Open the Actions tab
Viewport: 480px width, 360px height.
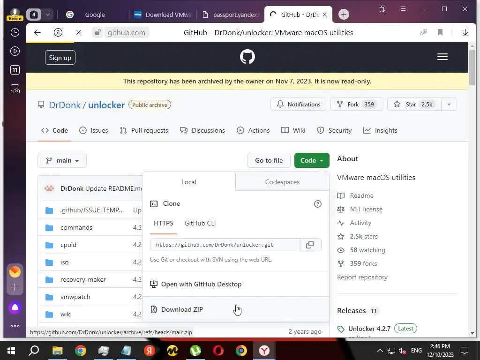[x=253, y=131]
